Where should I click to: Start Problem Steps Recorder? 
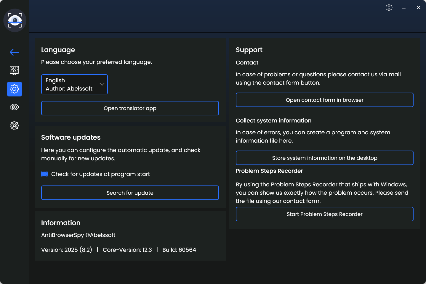click(x=325, y=214)
